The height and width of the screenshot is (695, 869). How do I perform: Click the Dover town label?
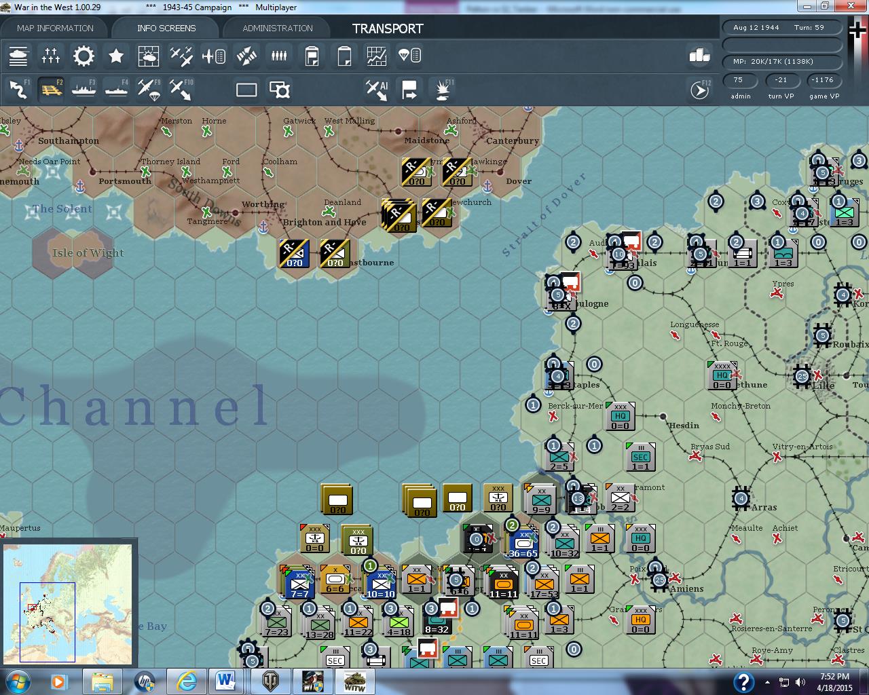tap(518, 181)
